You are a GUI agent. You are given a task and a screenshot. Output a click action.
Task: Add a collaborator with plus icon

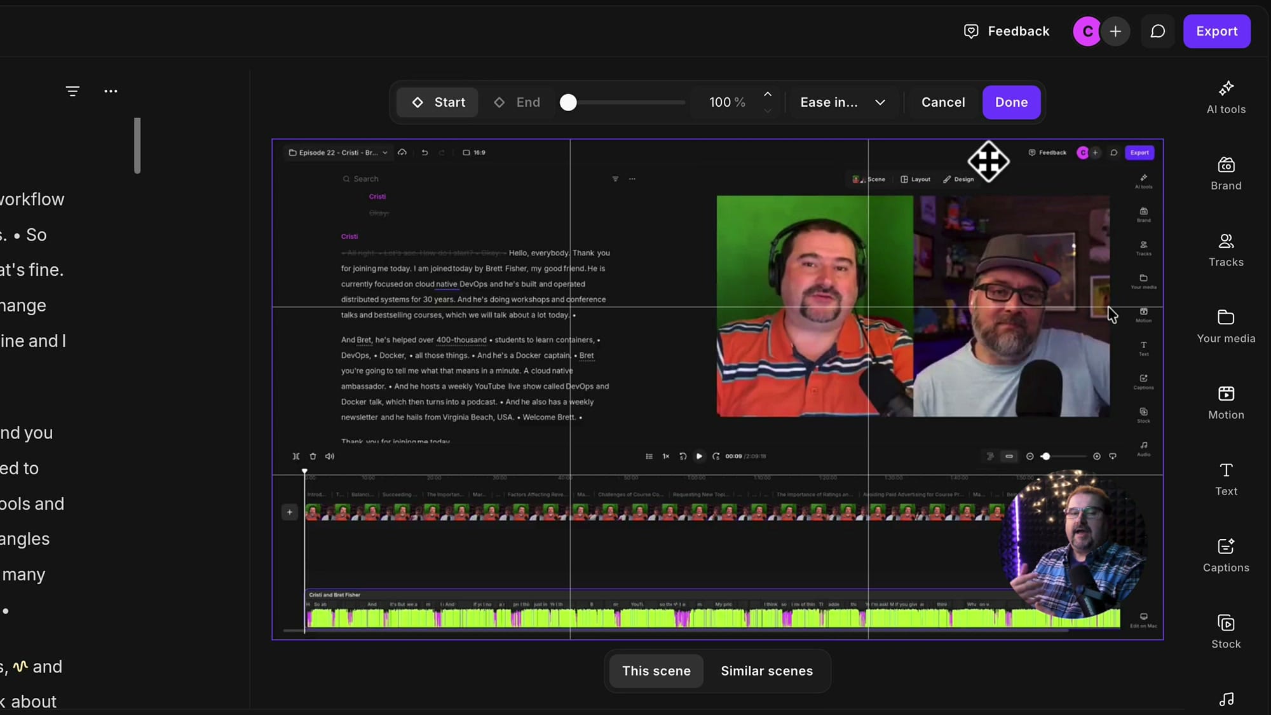1115,31
